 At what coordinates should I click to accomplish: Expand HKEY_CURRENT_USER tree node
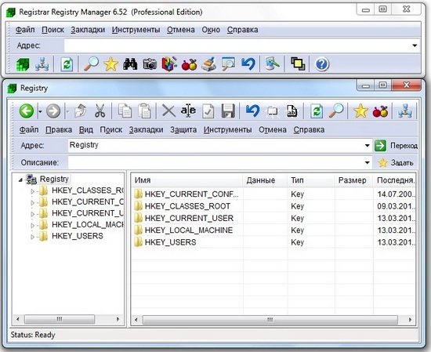(x=32, y=214)
